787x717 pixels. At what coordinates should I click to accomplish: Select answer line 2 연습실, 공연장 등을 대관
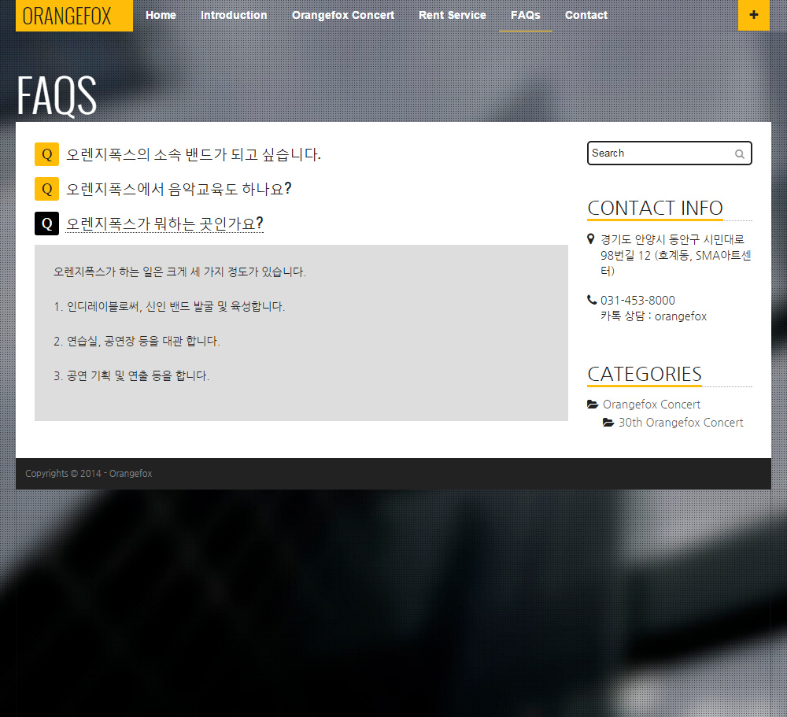pyautogui.click(x=136, y=341)
